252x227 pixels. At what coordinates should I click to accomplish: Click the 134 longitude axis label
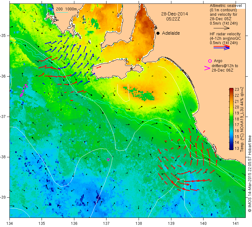pos(10,223)
